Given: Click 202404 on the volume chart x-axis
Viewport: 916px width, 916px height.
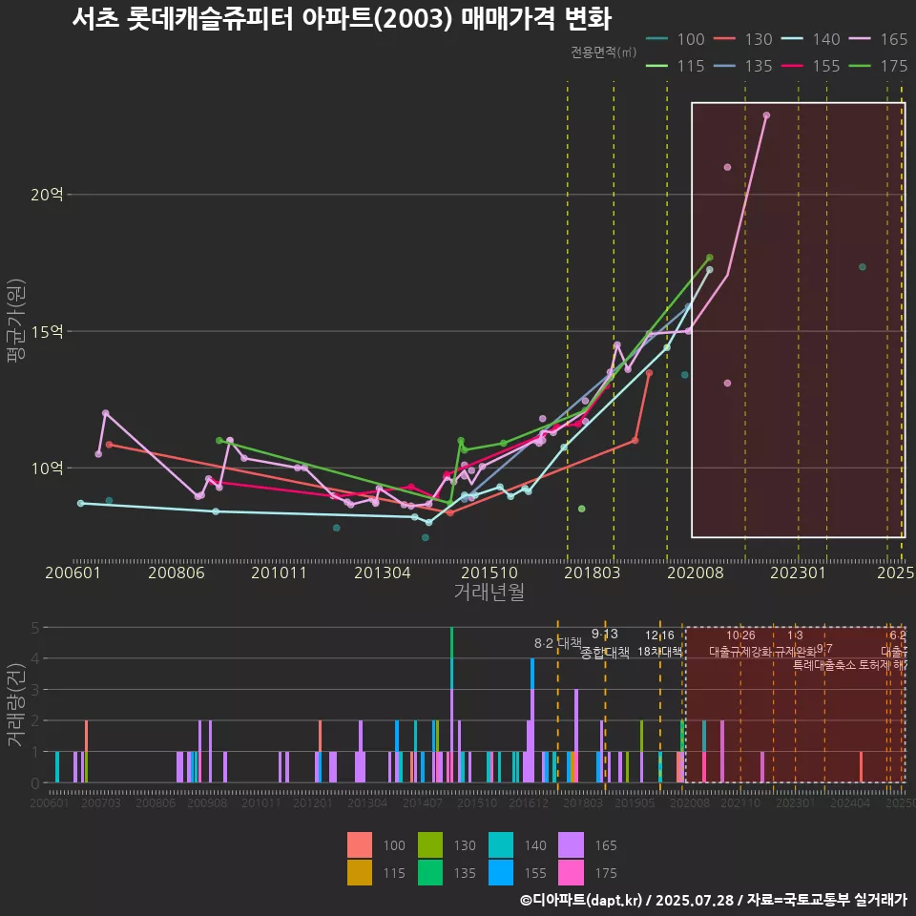Looking at the screenshot, I should pos(850,802).
